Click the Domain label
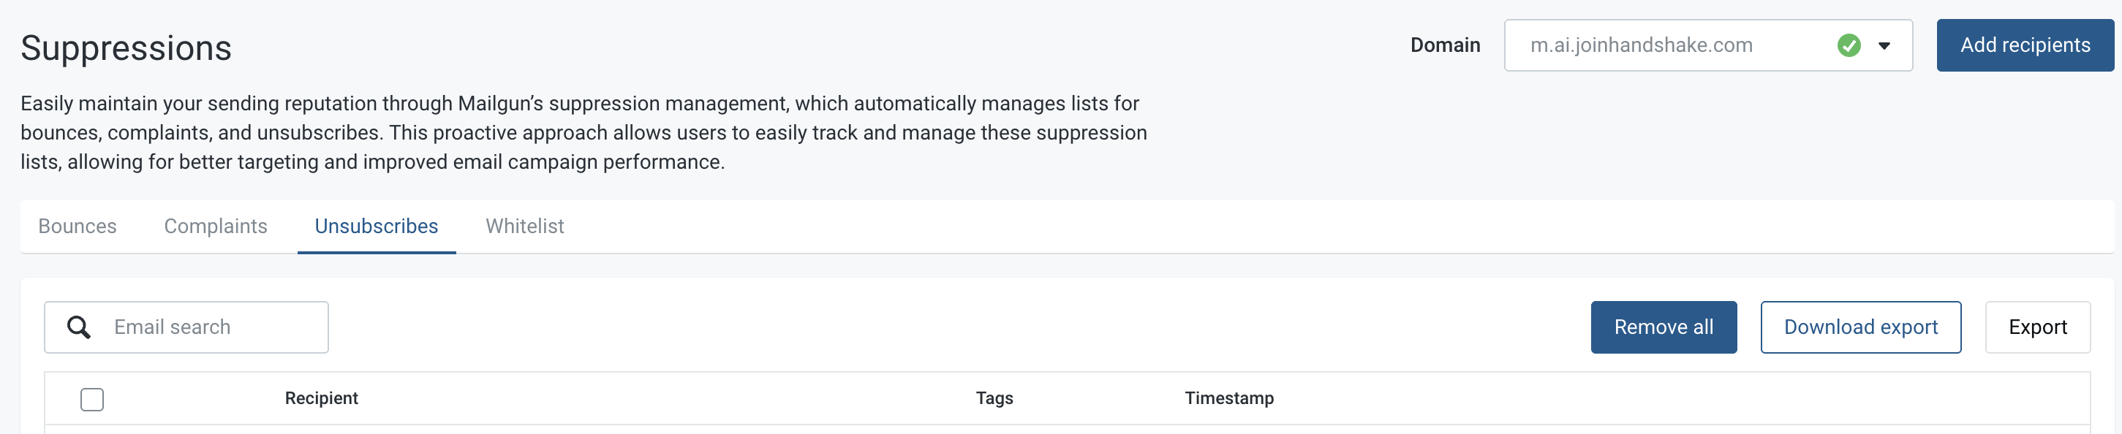2122x434 pixels. pyautogui.click(x=1445, y=45)
